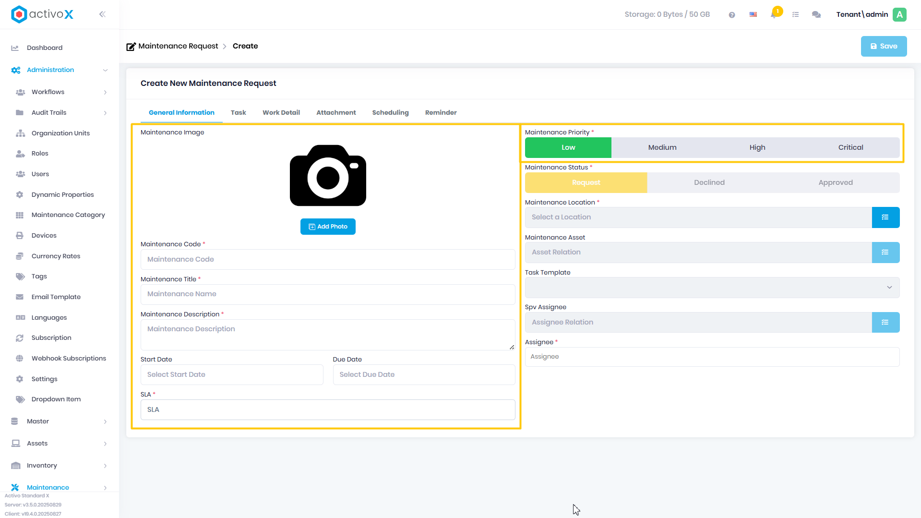Open location picker list button
The height and width of the screenshot is (518, 921).
885,217
